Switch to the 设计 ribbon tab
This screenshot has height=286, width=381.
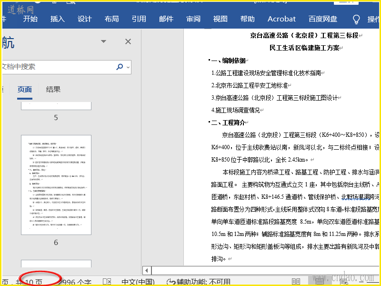pyautogui.click(x=85, y=19)
